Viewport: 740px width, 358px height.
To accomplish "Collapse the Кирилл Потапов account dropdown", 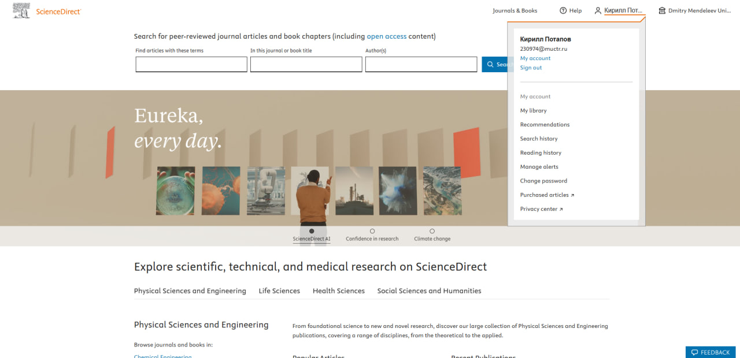I will coord(623,10).
